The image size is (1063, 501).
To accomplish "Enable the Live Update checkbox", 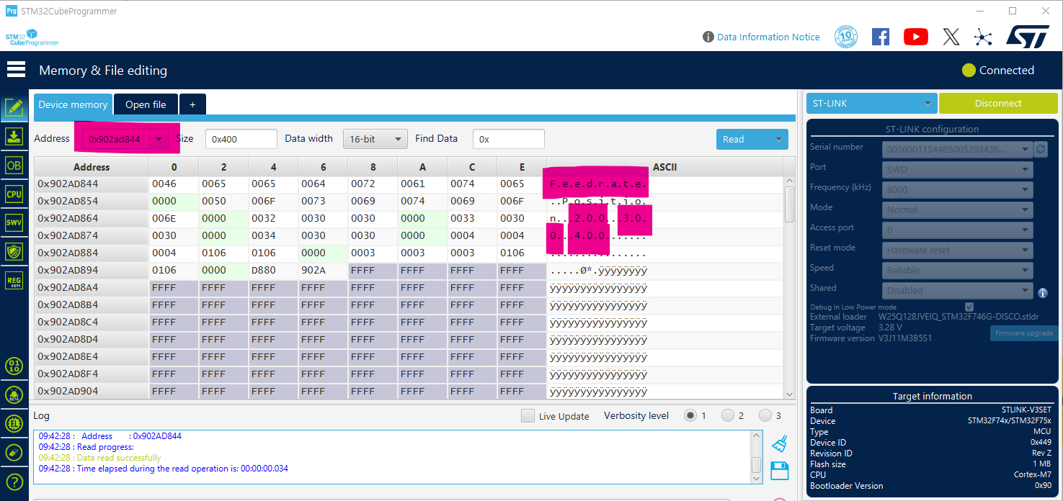I will pyautogui.click(x=528, y=415).
